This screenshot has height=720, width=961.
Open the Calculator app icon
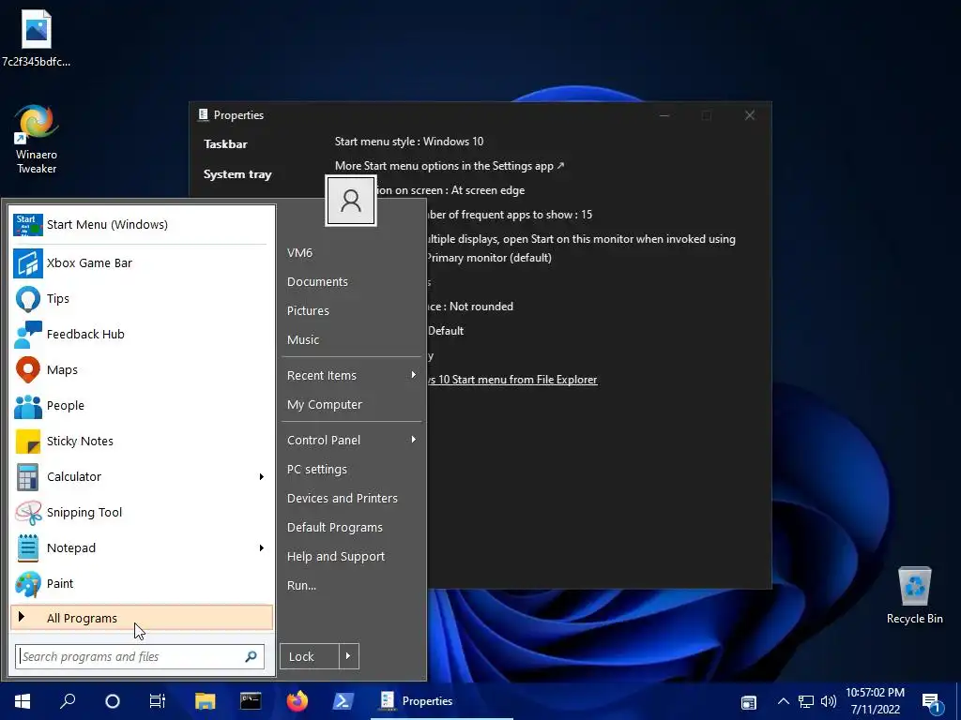[27, 477]
